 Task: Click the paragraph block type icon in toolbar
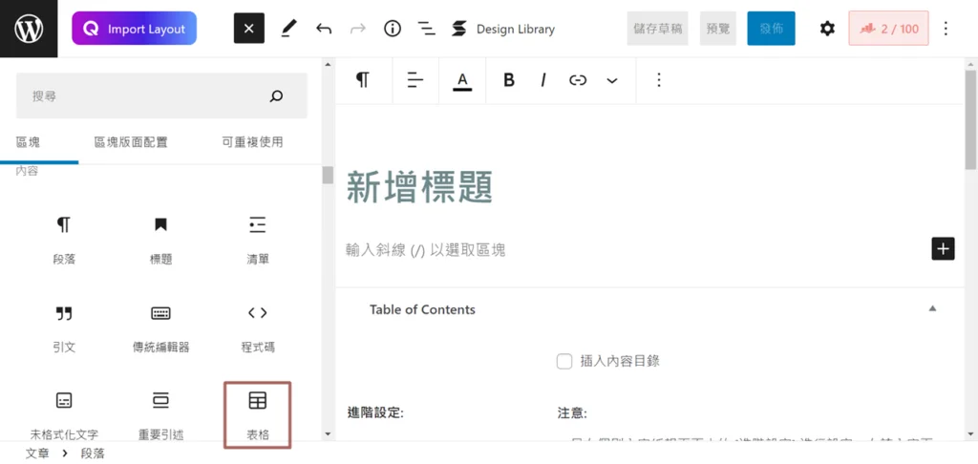tap(363, 80)
